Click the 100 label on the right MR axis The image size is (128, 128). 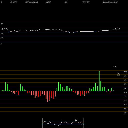coord(125,72)
